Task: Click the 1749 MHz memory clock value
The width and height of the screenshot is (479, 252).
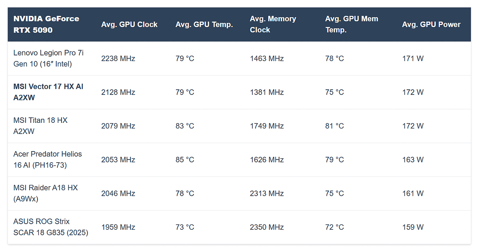Action: point(267,126)
